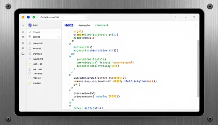This screenshot has height=125, width=218.
Task: Toggle the clock-like circle on fourth gray list row
Action: pos(30,59)
